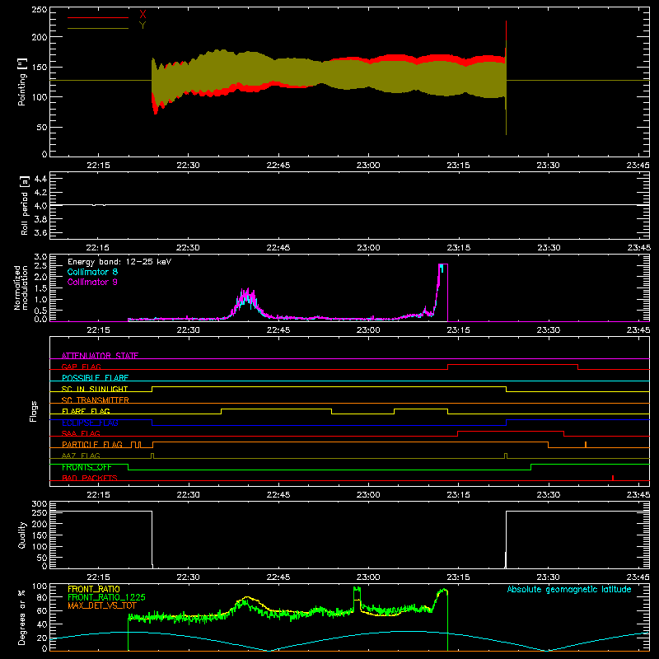Click the ATTENUATOR_STATE flag label
The image size is (659, 659).
(100, 356)
